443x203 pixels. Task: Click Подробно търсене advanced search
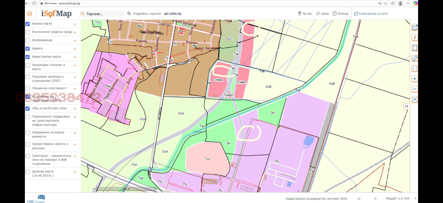tap(144, 14)
